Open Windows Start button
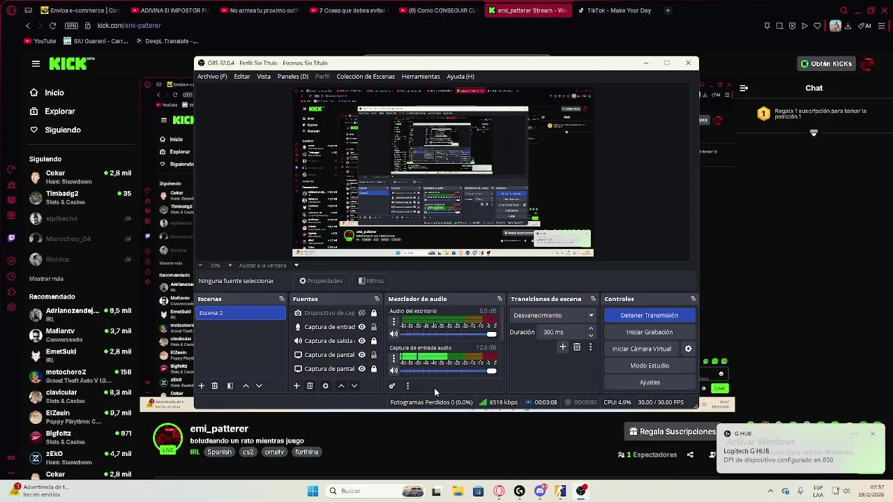Screen dimensions: 893x502 [x=313, y=491]
